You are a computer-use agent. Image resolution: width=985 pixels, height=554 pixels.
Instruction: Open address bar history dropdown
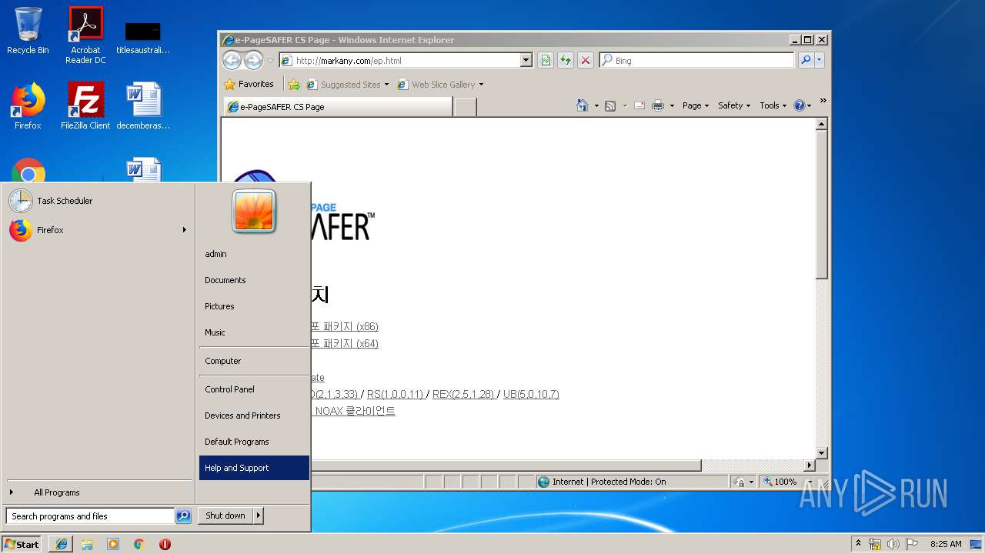pos(526,60)
